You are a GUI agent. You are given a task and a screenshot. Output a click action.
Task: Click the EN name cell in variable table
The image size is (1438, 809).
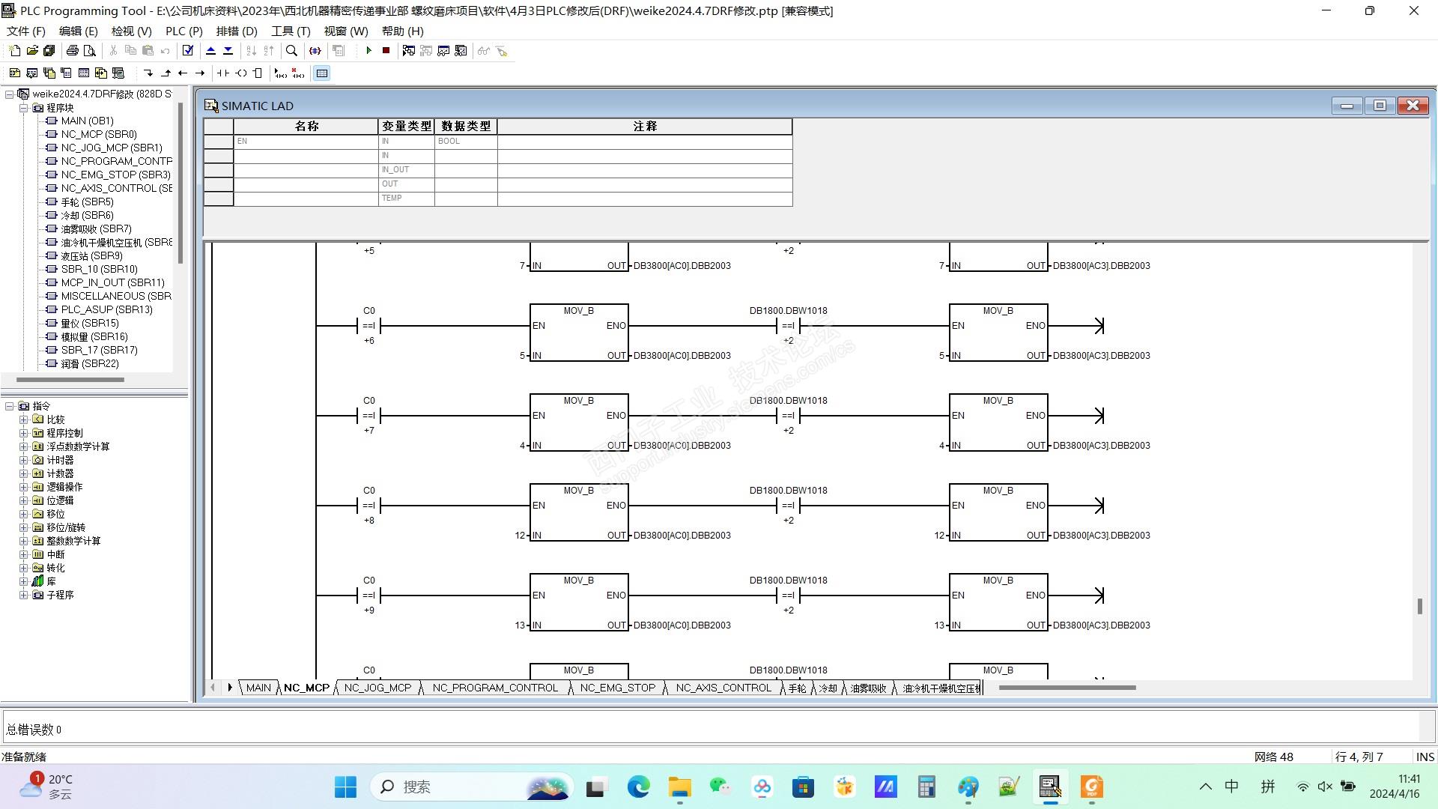(x=306, y=141)
